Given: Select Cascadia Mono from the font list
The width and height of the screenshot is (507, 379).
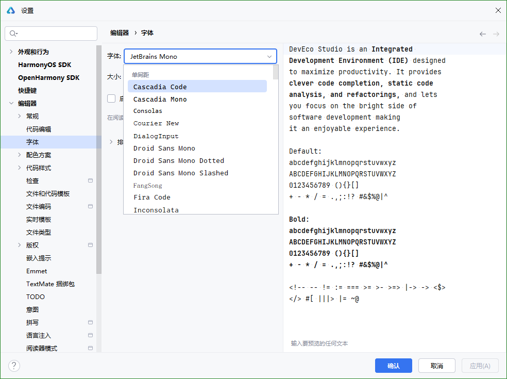Looking at the screenshot, I should pyautogui.click(x=160, y=99).
